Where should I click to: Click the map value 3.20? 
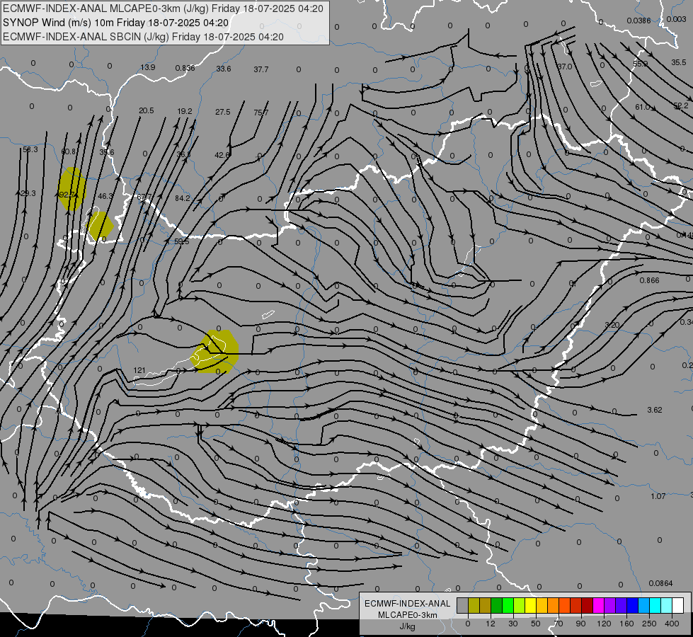coord(612,325)
